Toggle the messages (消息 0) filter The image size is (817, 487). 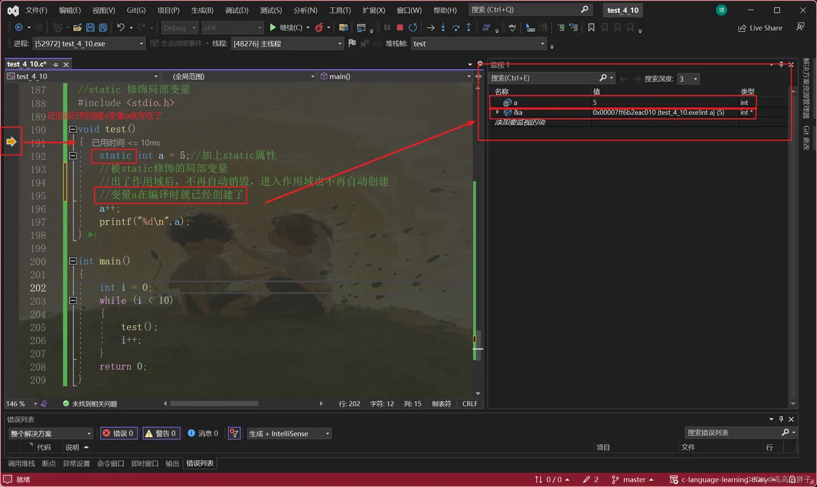click(x=203, y=433)
